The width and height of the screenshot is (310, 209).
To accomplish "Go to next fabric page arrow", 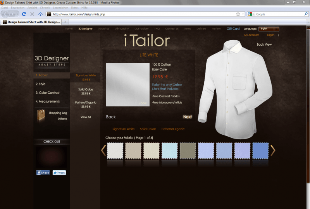I will (273, 151).
